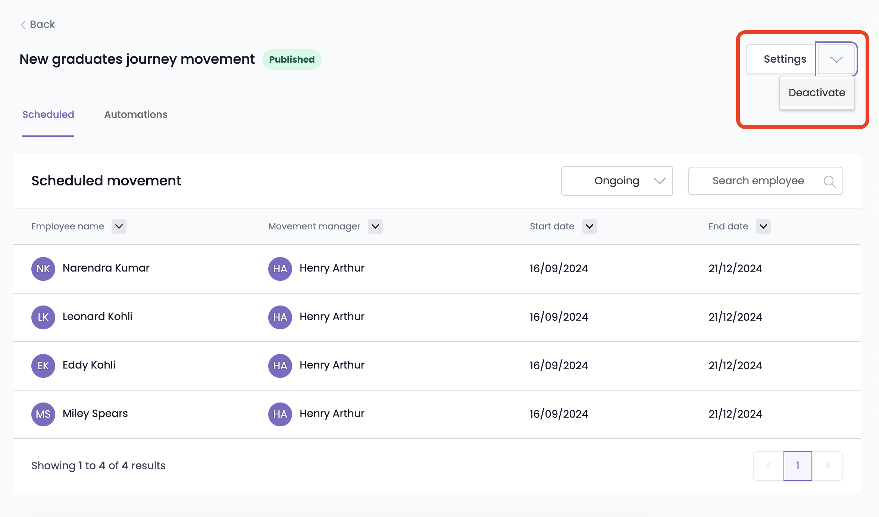879x517 pixels.
Task: Focus the Search employee field
Action: pyautogui.click(x=765, y=181)
